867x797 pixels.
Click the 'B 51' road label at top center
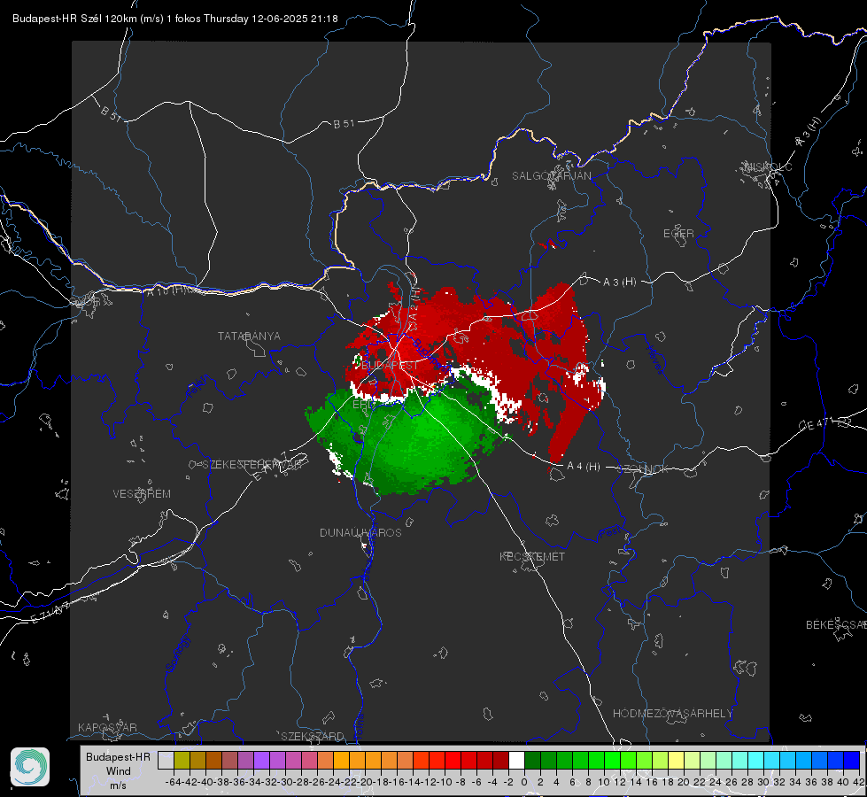(344, 124)
